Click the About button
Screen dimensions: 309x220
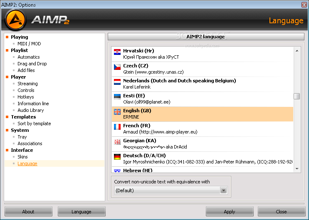[28, 212]
